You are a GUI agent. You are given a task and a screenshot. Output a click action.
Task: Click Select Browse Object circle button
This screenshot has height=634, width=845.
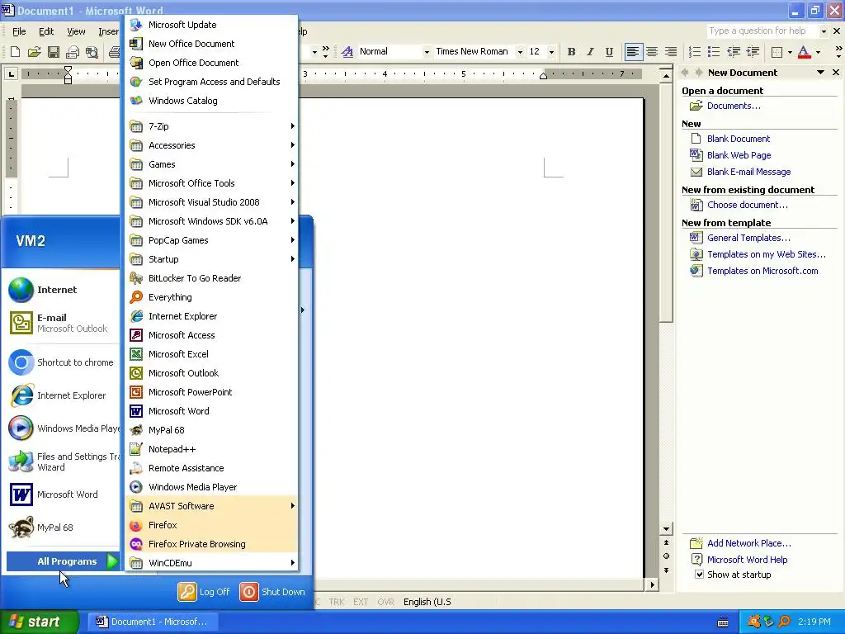tap(666, 556)
